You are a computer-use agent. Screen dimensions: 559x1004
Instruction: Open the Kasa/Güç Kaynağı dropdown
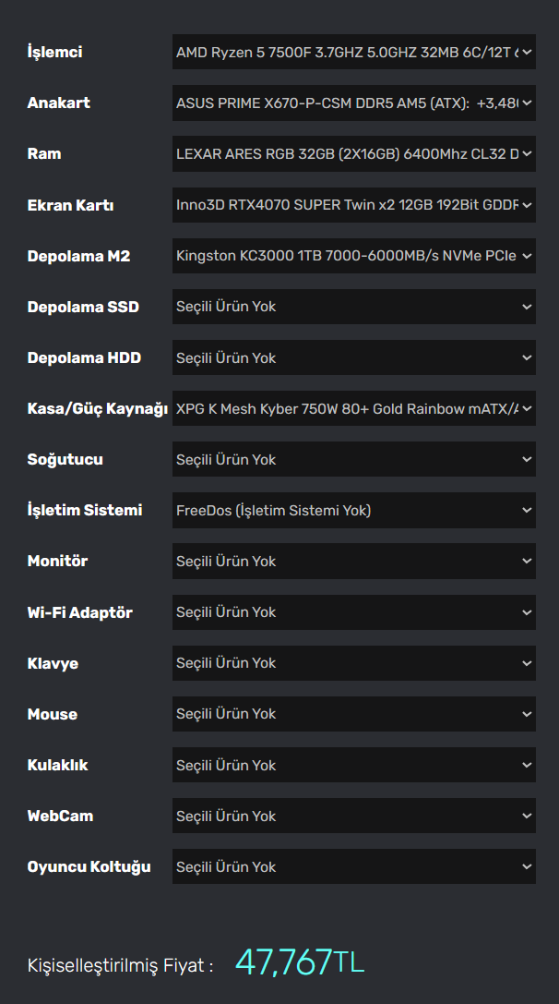click(x=353, y=408)
